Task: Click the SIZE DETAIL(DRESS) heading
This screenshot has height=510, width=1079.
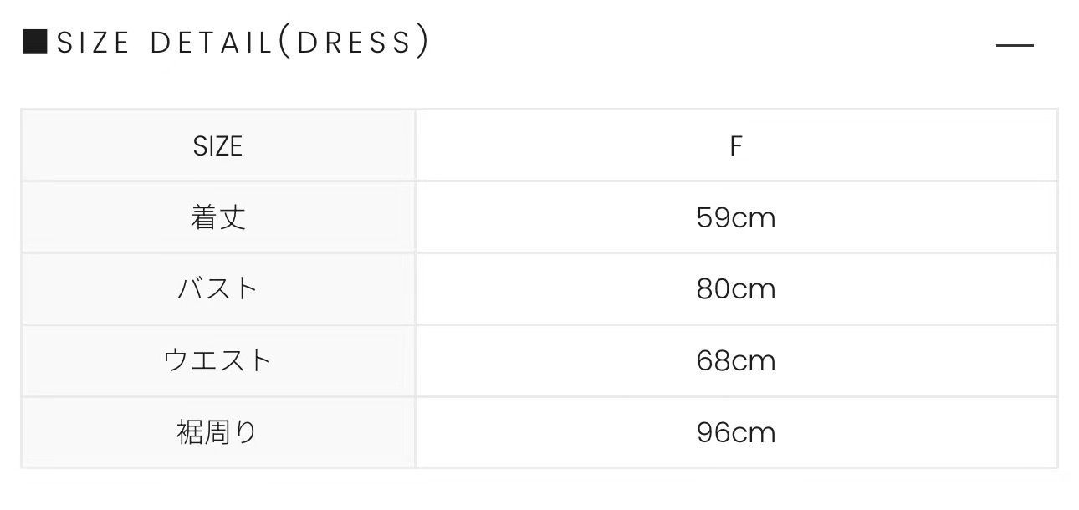Action: pos(243,42)
